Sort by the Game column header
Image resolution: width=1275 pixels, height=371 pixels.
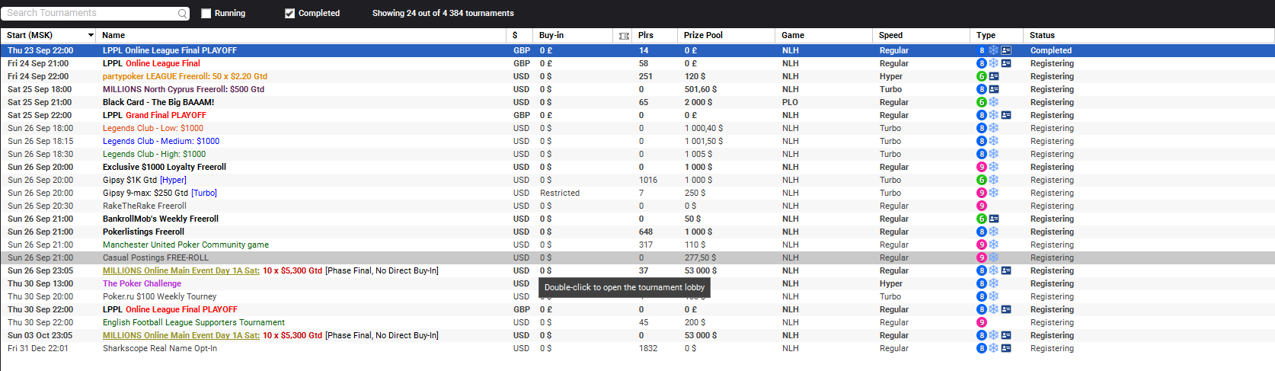coord(823,35)
